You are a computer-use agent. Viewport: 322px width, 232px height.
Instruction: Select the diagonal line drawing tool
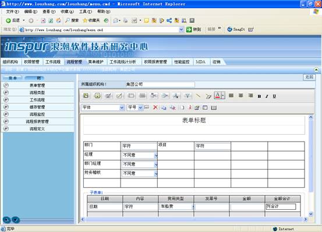(198, 96)
